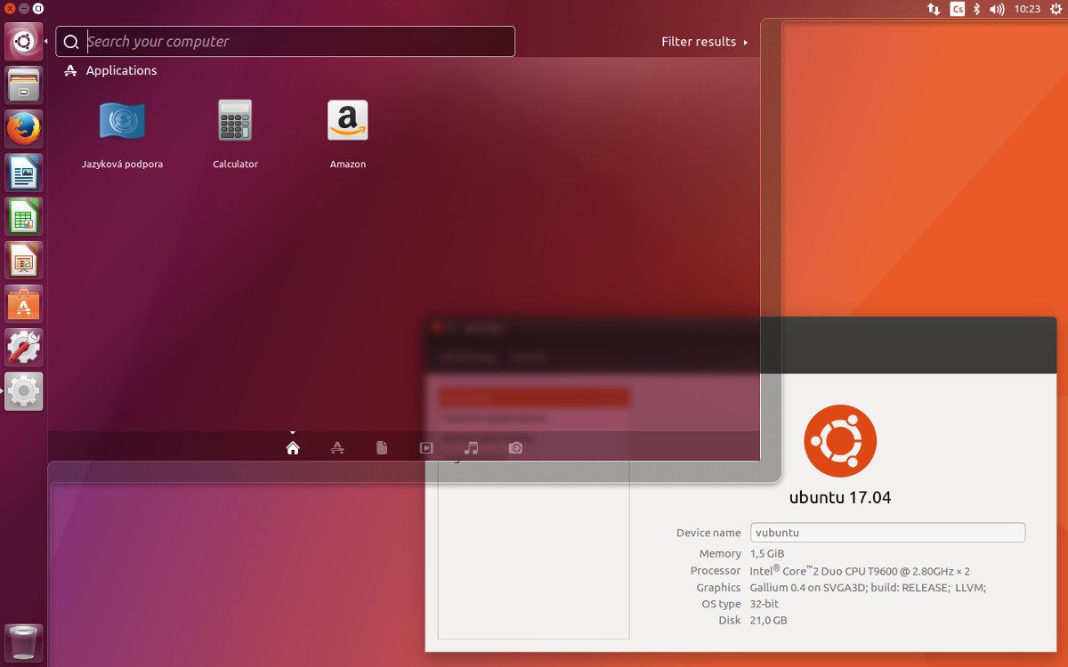The image size is (1068, 667).
Task: Open Files manager from the launcher
Action: [24, 84]
